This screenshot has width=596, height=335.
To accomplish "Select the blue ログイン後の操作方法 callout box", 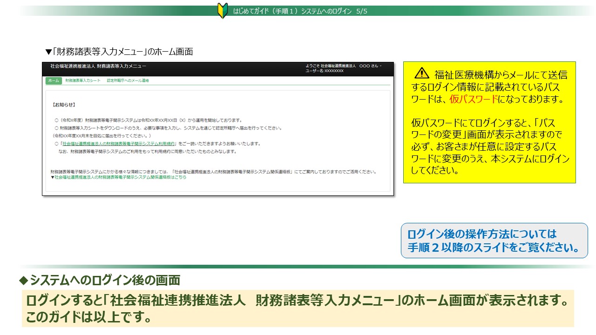I will tap(494, 241).
